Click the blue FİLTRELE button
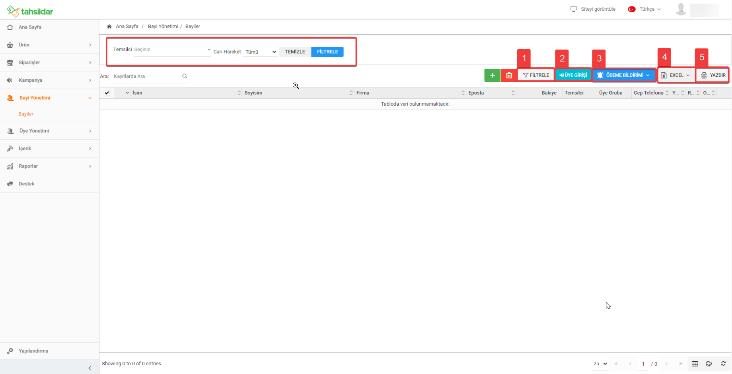 tap(327, 52)
